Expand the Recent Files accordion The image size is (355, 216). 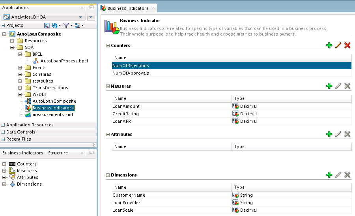3,139
